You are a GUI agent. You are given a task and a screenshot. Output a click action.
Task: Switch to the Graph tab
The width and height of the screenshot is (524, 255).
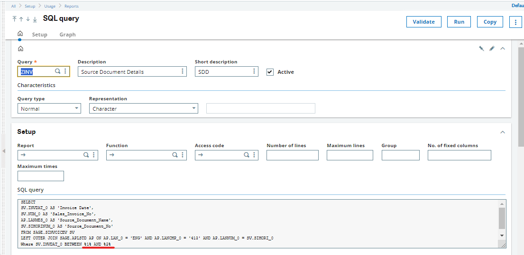67,35
